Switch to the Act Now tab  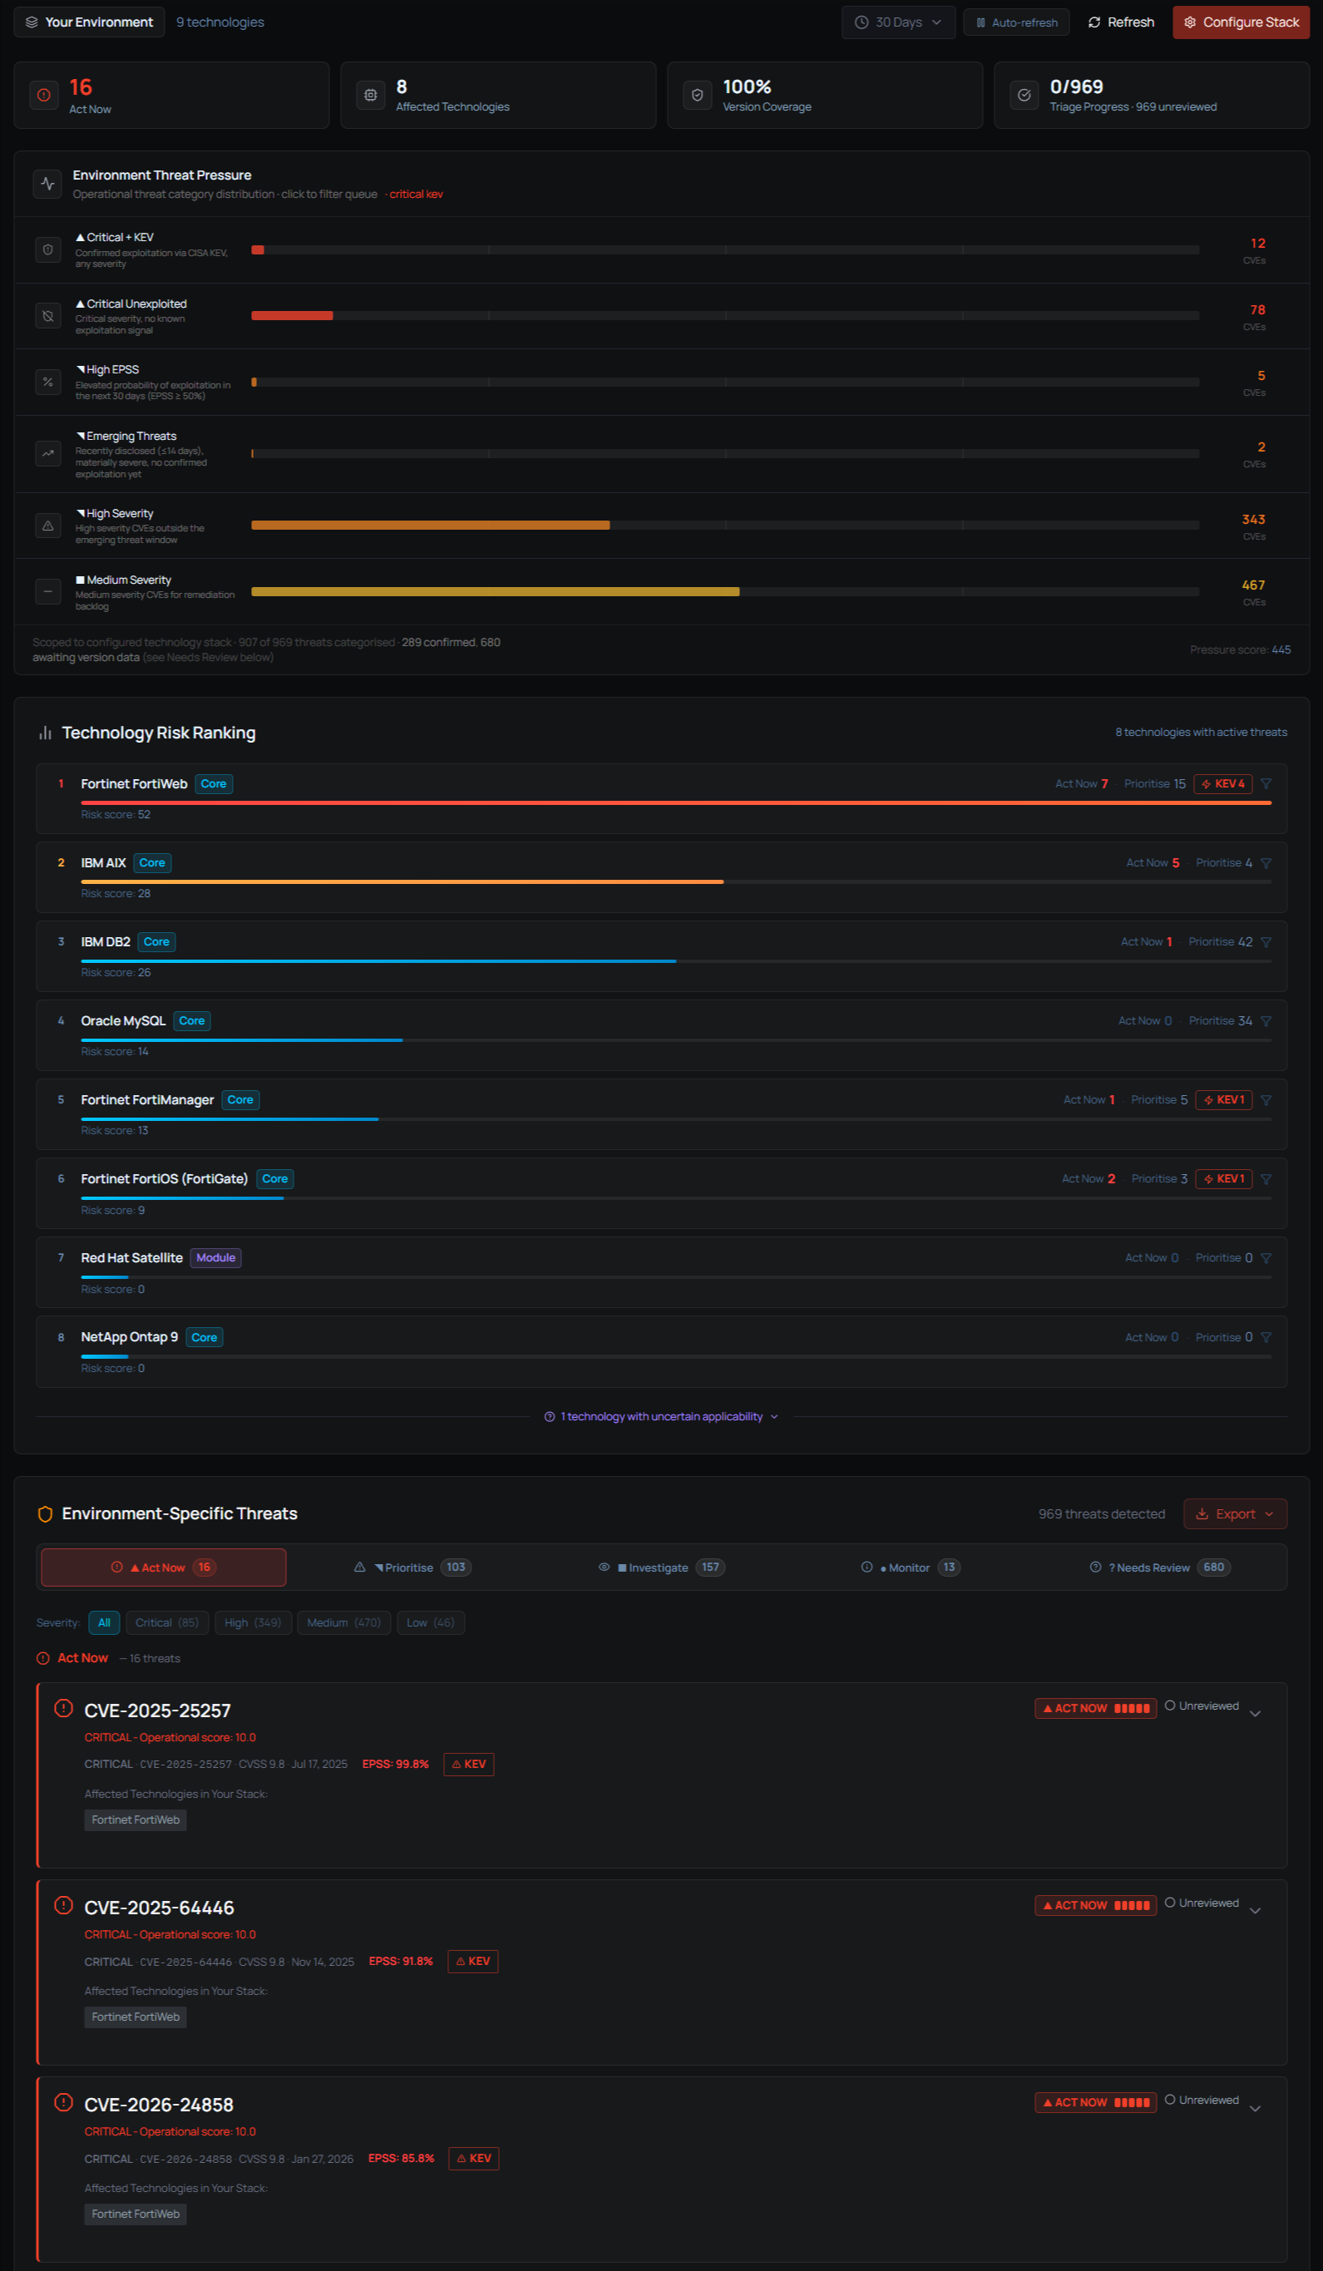pos(164,1568)
